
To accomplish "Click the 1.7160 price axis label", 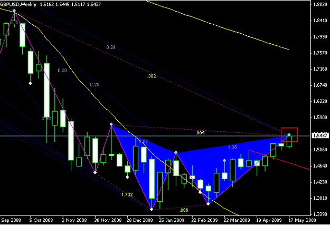I will point(320,69).
